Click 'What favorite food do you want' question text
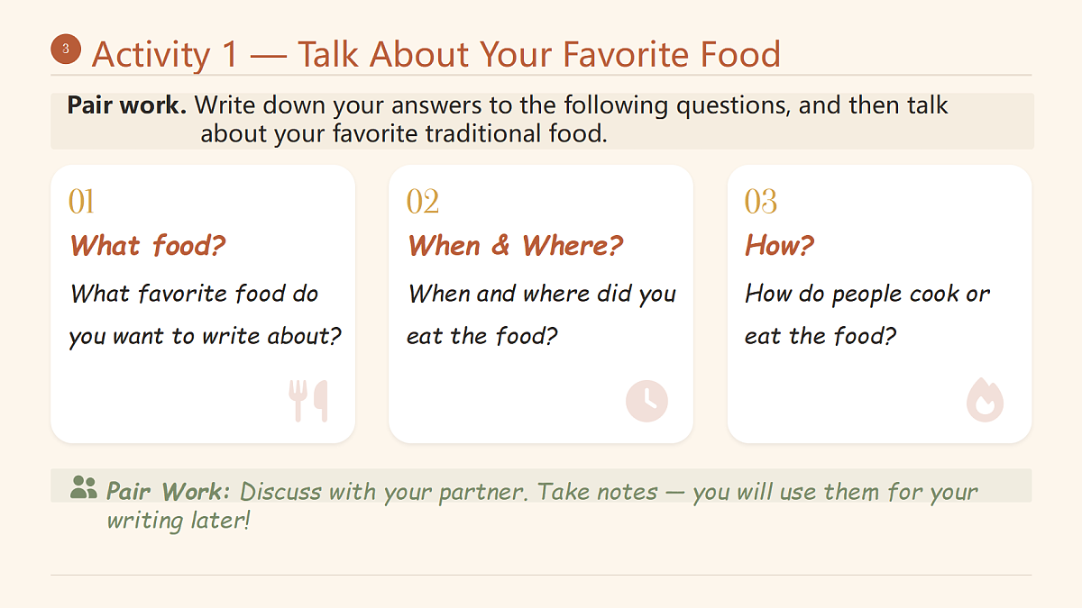1082x608 pixels. pyautogui.click(x=206, y=315)
